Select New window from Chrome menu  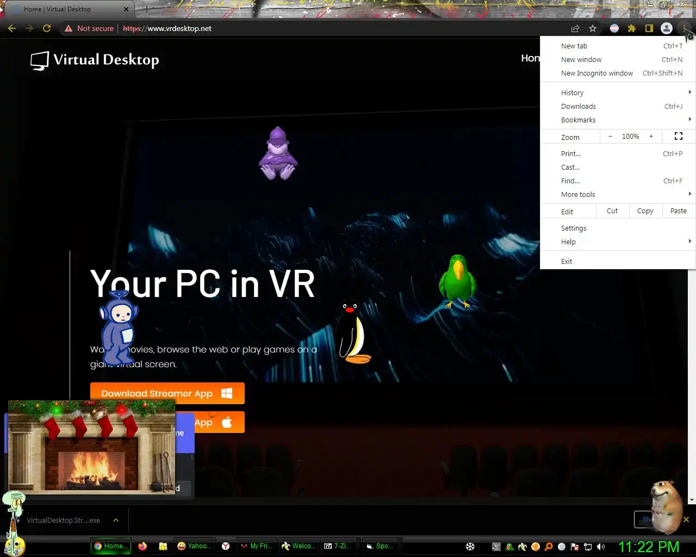[618, 60]
